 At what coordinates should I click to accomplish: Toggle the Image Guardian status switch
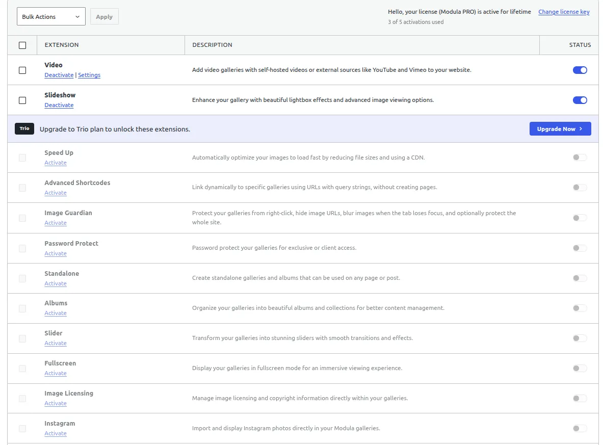click(580, 218)
